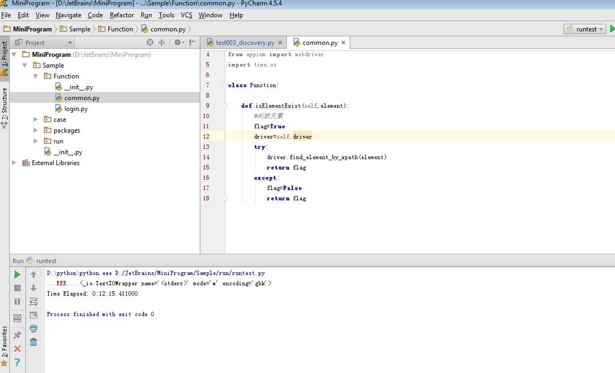Image resolution: width=615 pixels, height=373 pixels.
Task: Open the Edit menu
Action: (23, 15)
